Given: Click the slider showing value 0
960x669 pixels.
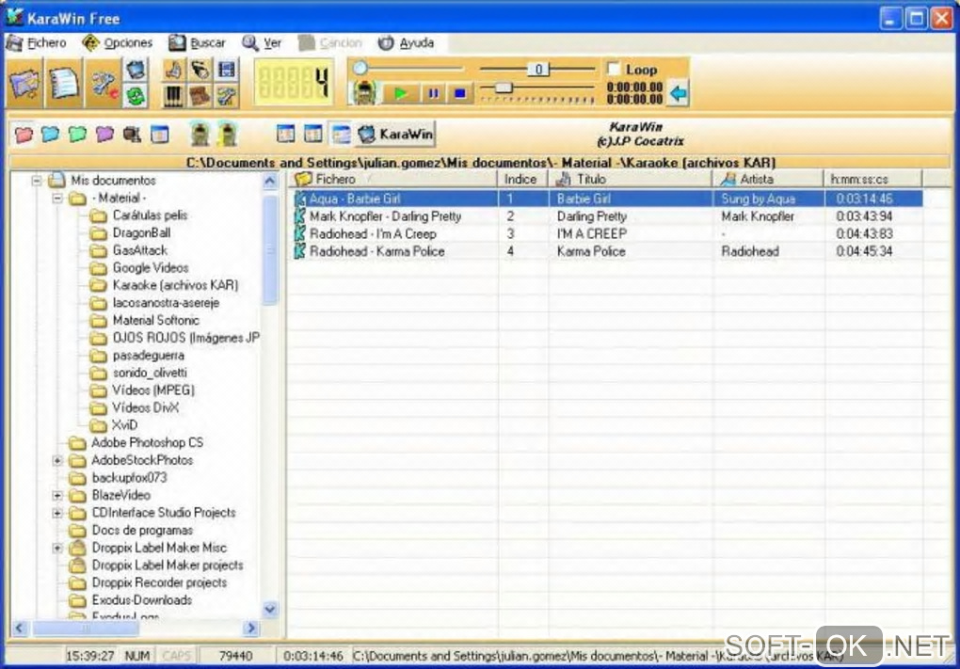Looking at the screenshot, I should click(537, 70).
